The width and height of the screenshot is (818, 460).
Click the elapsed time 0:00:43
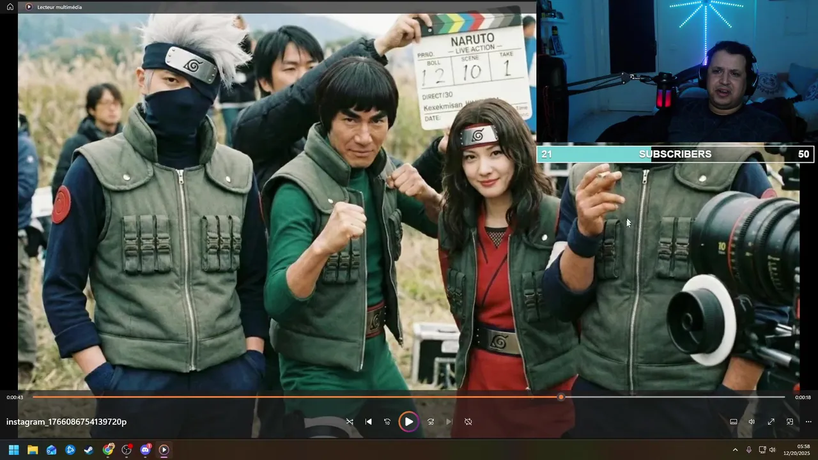(x=15, y=397)
